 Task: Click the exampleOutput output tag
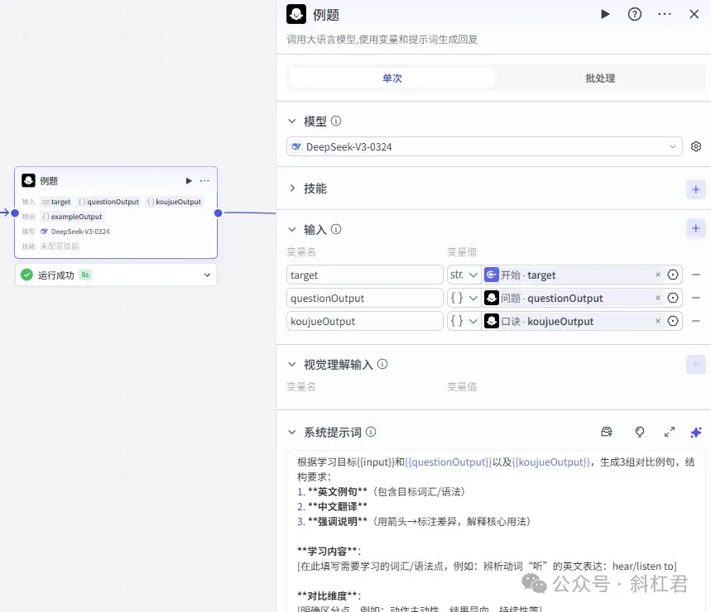click(73, 217)
